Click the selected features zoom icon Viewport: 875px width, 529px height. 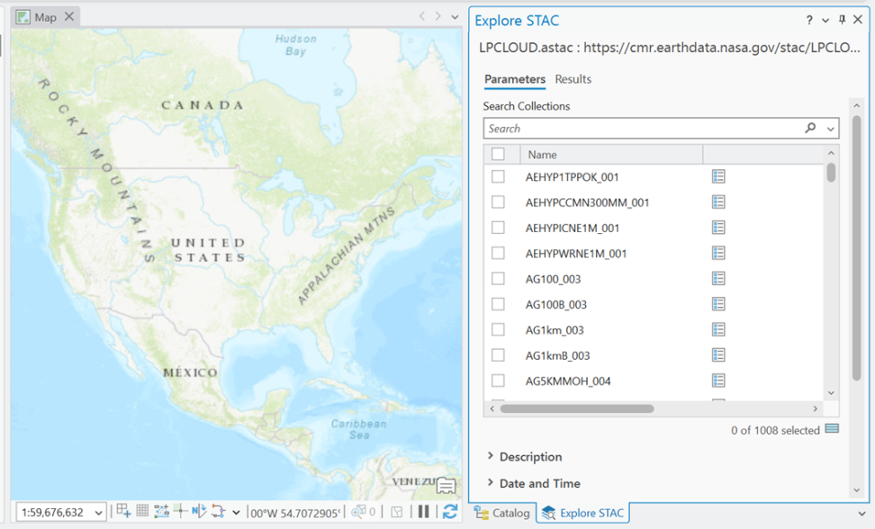(358, 512)
